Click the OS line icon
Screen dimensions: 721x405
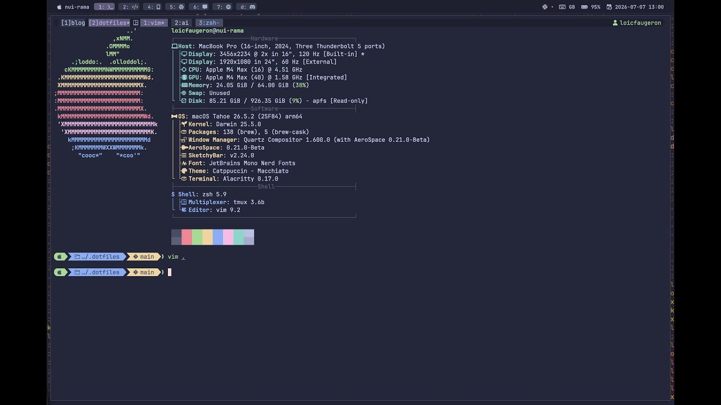pyautogui.click(x=175, y=116)
